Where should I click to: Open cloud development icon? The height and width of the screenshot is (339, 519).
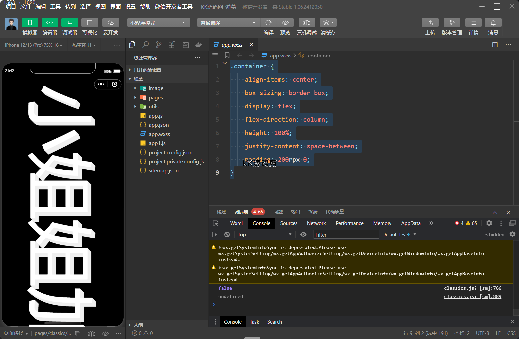(x=111, y=23)
